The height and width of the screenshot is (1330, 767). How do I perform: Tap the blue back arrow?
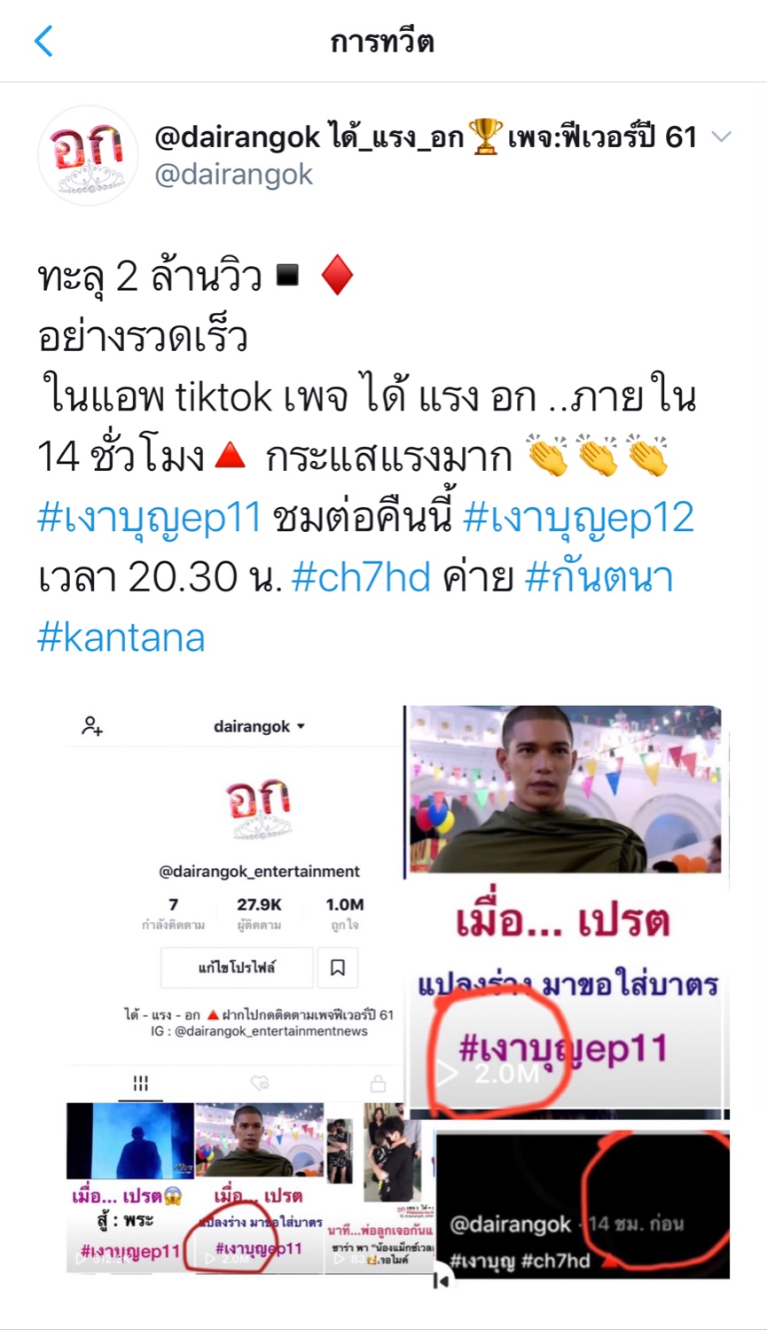click(x=43, y=41)
